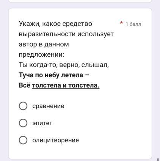This screenshot has height=161, width=160.
Task: Mark the "олицитворение" radio circle
Action: click(x=23, y=140)
